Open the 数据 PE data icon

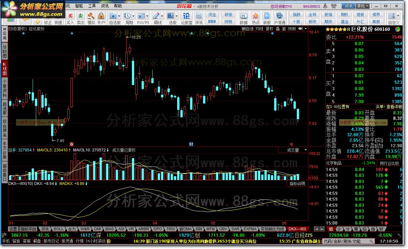click(x=243, y=15)
